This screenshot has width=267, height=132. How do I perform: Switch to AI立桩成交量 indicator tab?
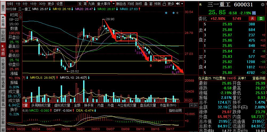pyautogui.click(x=127, y=105)
